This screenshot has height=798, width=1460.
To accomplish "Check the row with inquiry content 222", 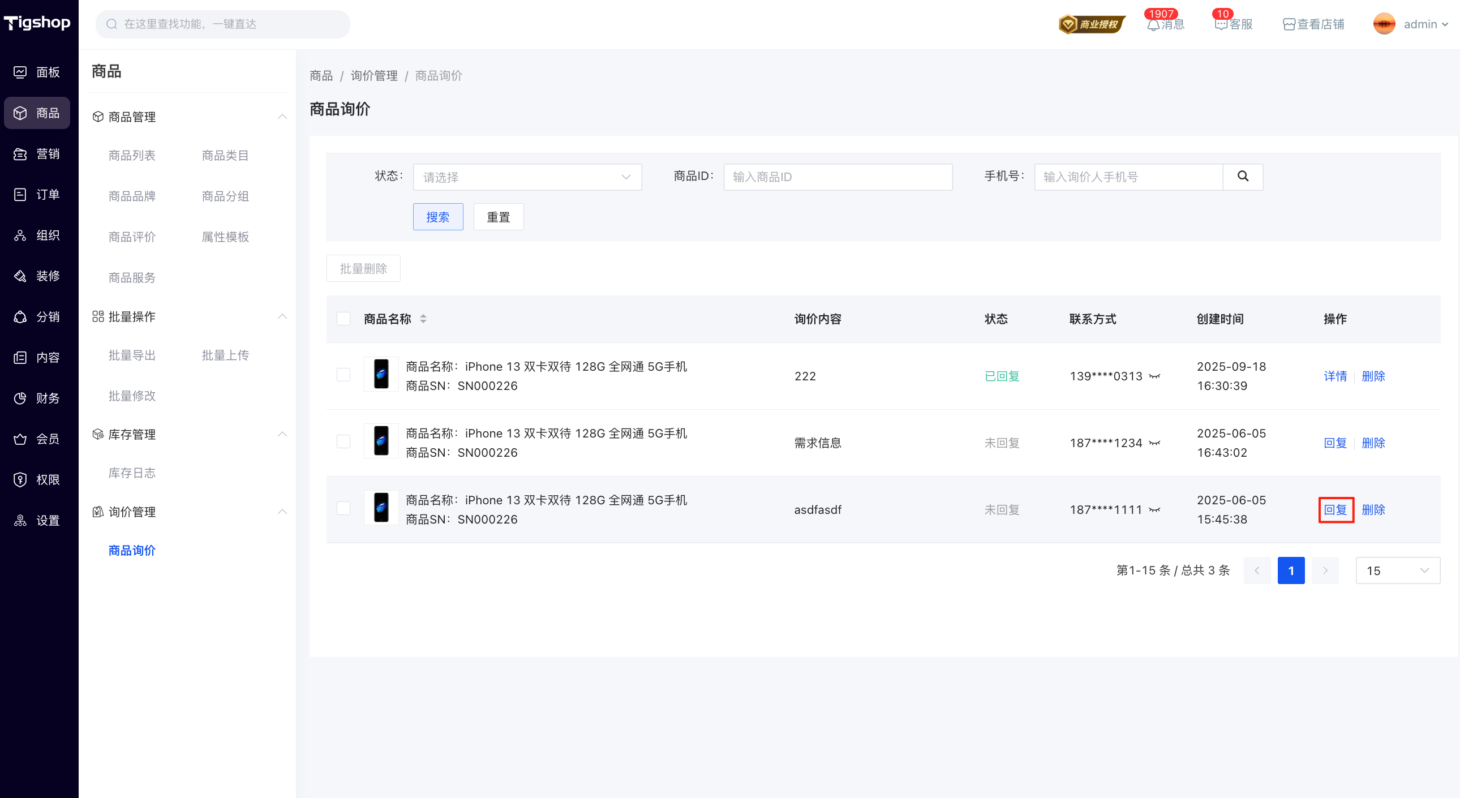I will tap(343, 375).
